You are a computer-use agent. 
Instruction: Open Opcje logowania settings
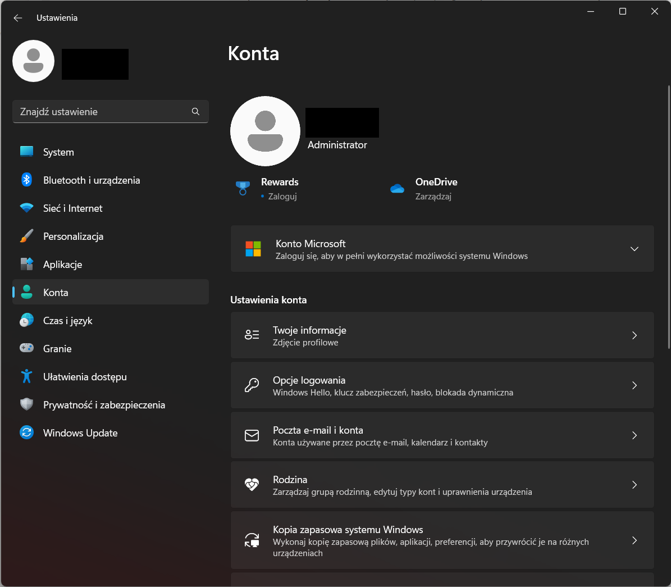pyautogui.click(x=442, y=385)
